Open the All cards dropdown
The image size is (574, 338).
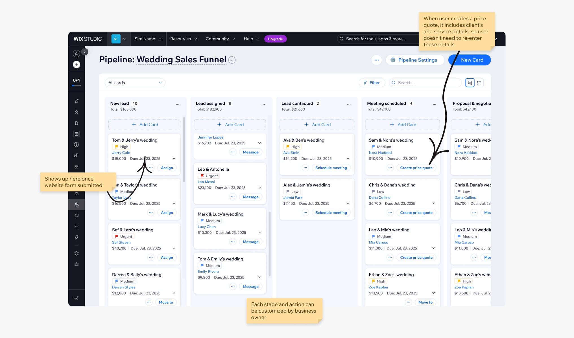click(x=135, y=83)
